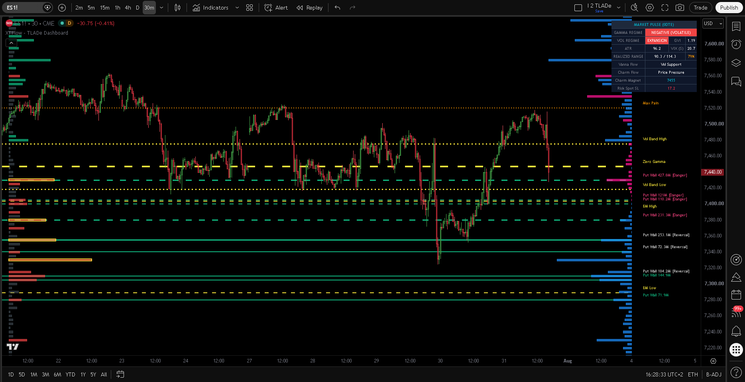Collapse the indicator legend arrow
The height and width of the screenshot is (382, 745).
pyautogui.click(x=11, y=43)
